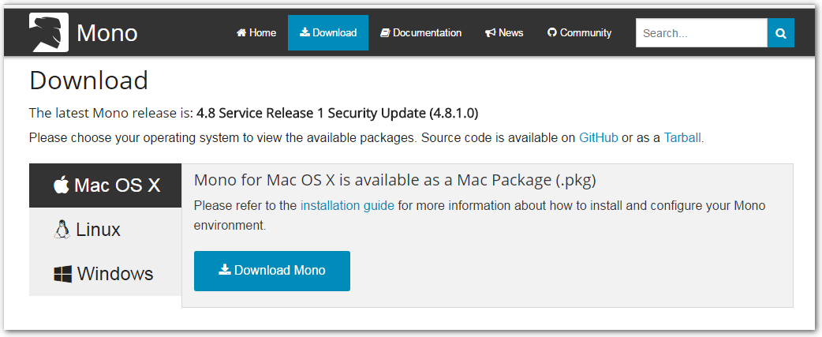Click the megaphone icon beside News
The image size is (822, 337).
[x=491, y=33]
